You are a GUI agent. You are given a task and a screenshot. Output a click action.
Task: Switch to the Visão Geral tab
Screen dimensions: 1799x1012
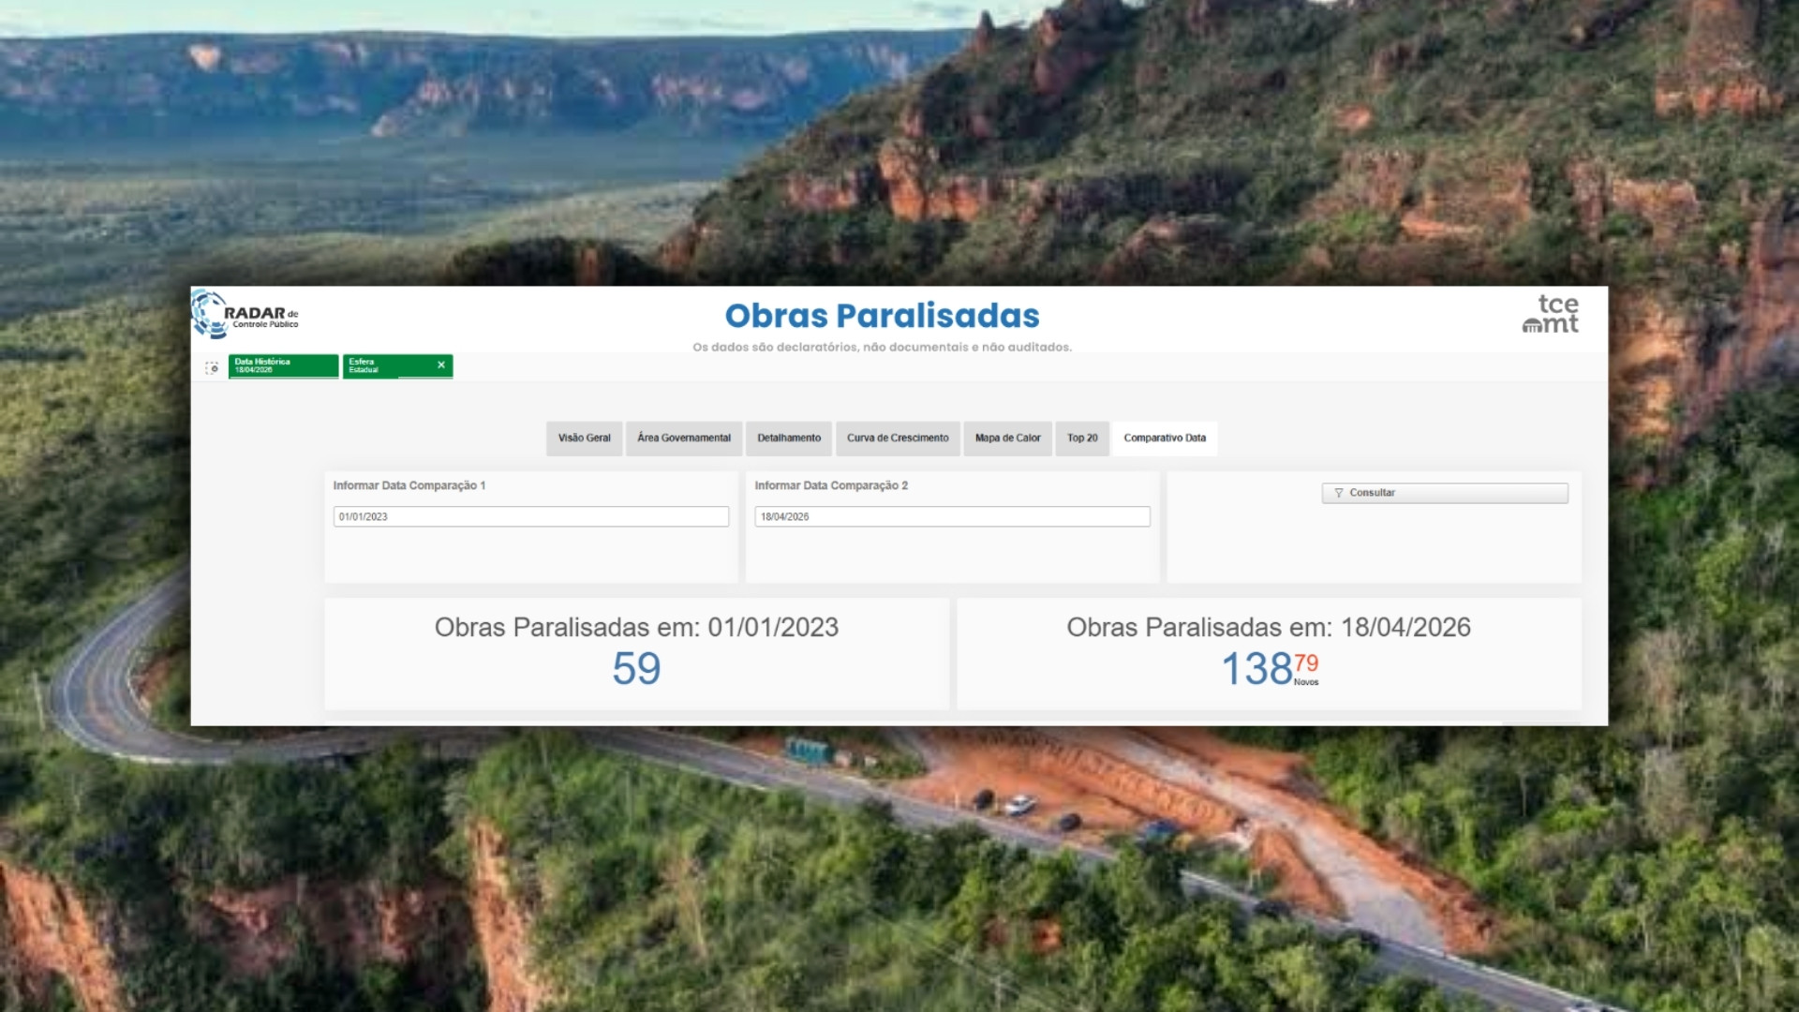[x=584, y=439]
